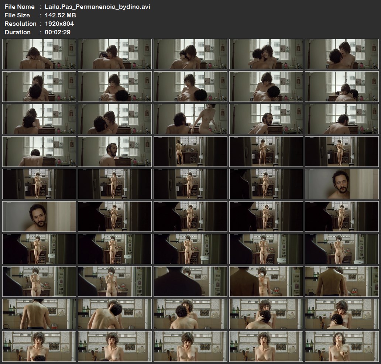This screenshot has width=381, height=364.
Task: Click the first thumbnail in the fifth row
Action: pyautogui.click(x=39, y=184)
